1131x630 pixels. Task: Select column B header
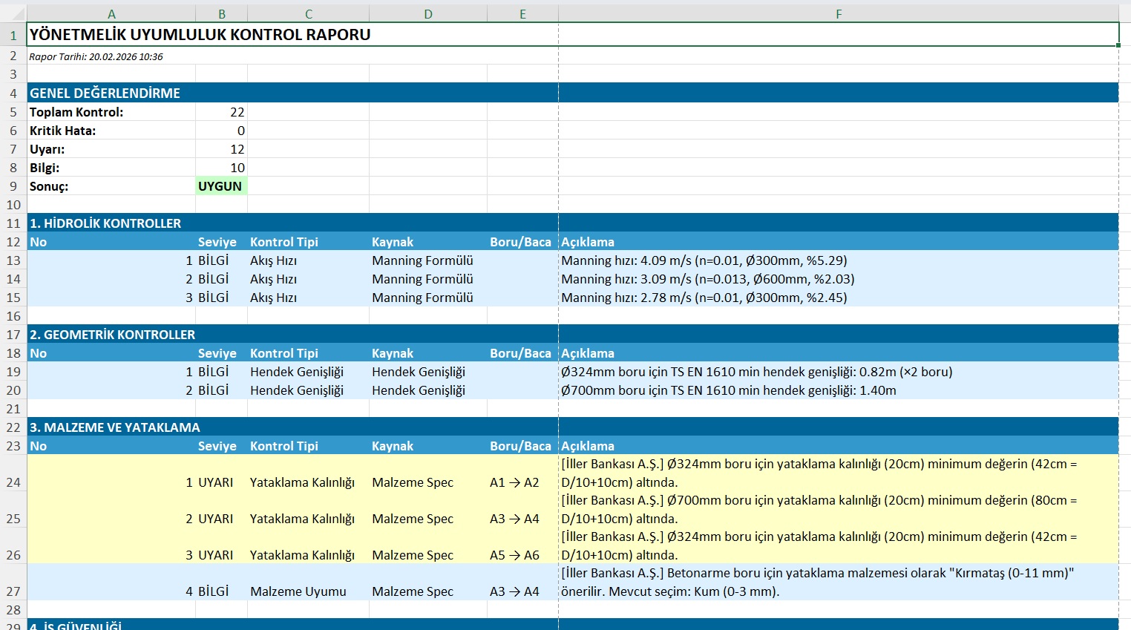[222, 14]
